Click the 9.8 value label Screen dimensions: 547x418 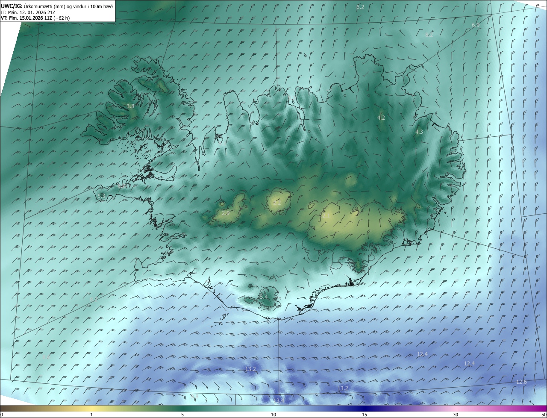point(195,397)
